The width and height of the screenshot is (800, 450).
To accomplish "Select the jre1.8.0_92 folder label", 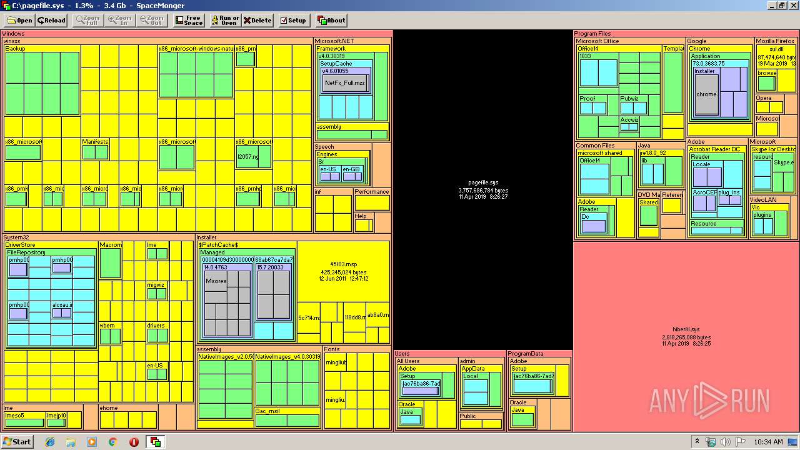I will tap(653, 153).
